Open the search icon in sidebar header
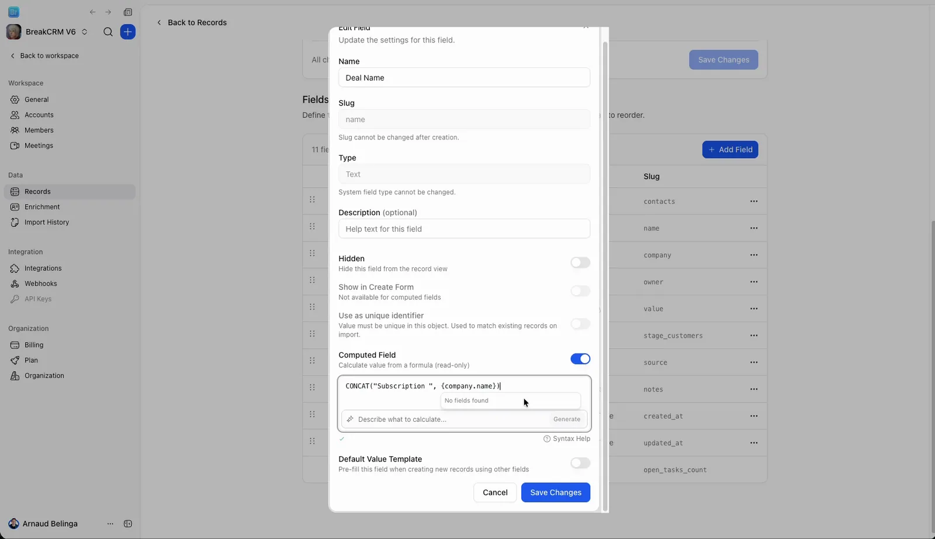The height and width of the screenshot is (539, 935). [108, 32]
